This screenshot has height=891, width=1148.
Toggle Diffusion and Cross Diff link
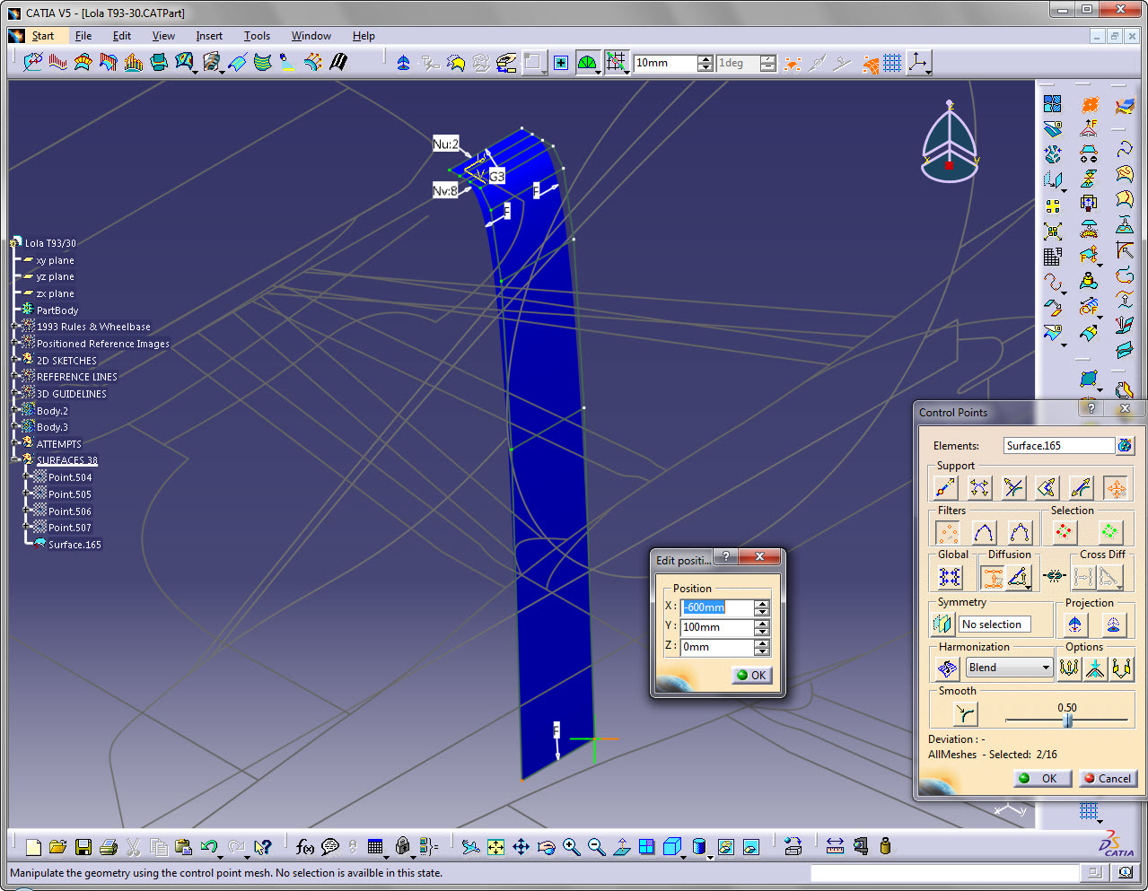pos(1056,576)
